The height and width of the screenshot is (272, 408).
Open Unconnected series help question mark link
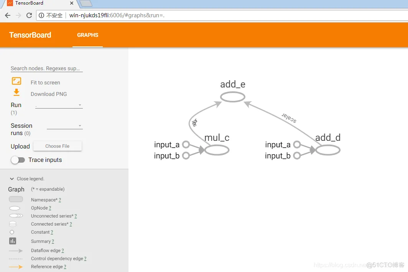pos(76,216)
